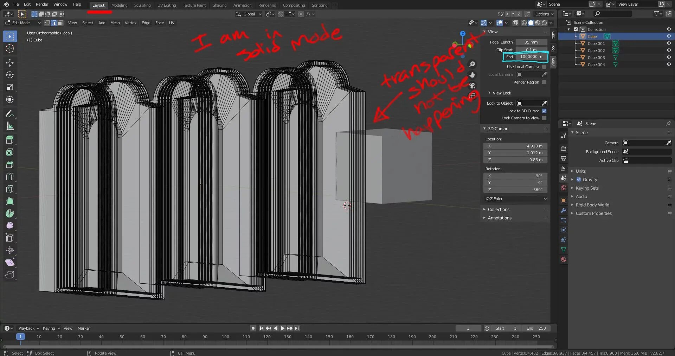Select the Annotate tool
Screen dimensions: 675x356
10,114
